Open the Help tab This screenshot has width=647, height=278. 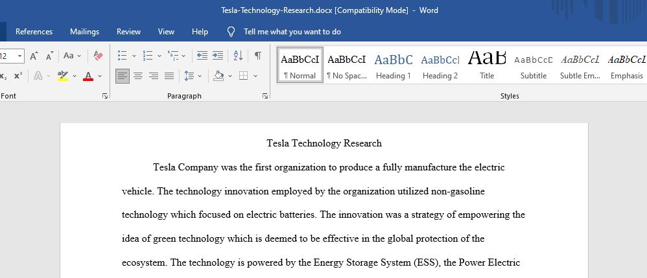(x=200, y=32)
